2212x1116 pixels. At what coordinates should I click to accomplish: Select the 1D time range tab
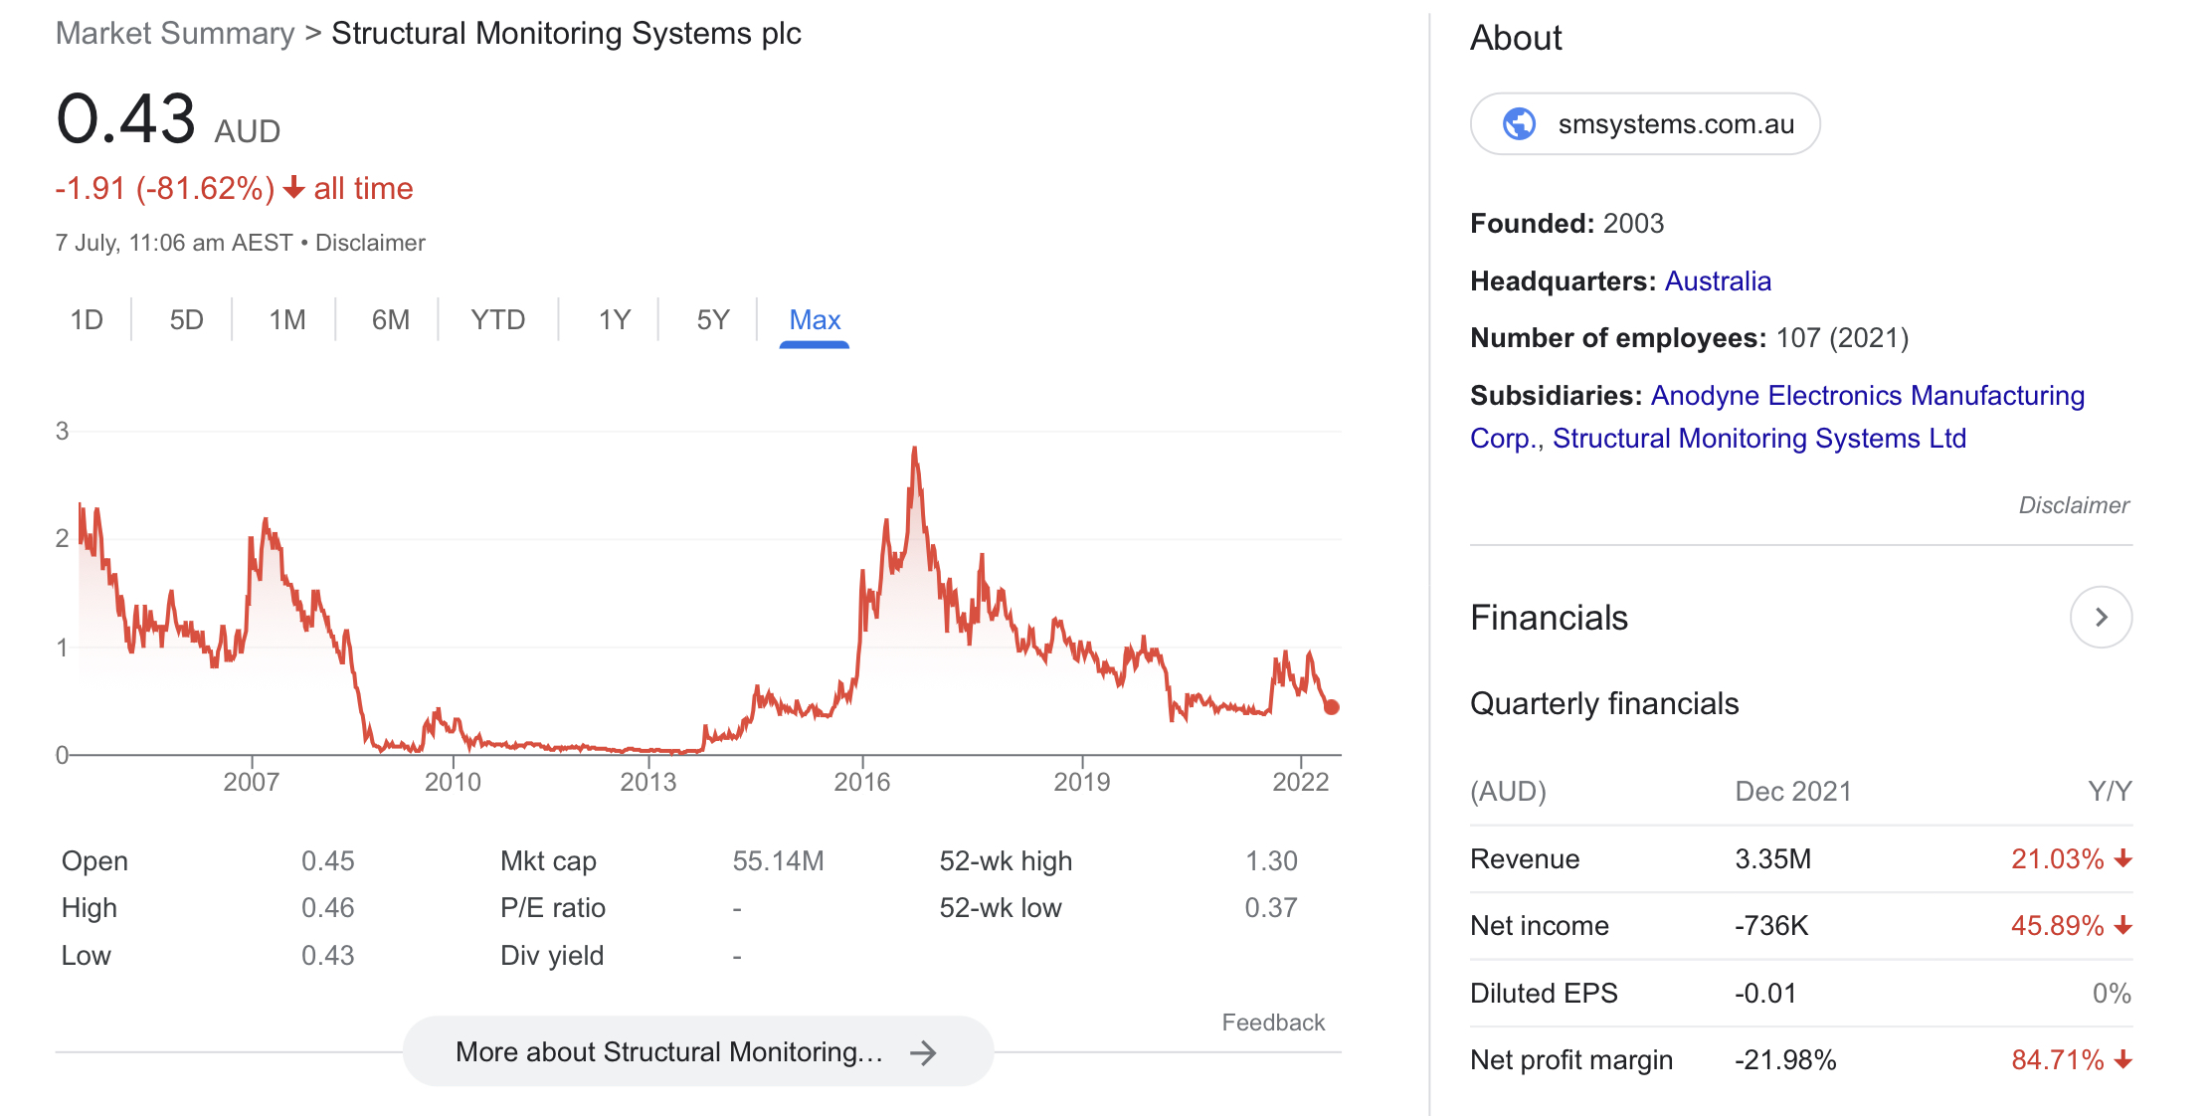pos(87,320)
